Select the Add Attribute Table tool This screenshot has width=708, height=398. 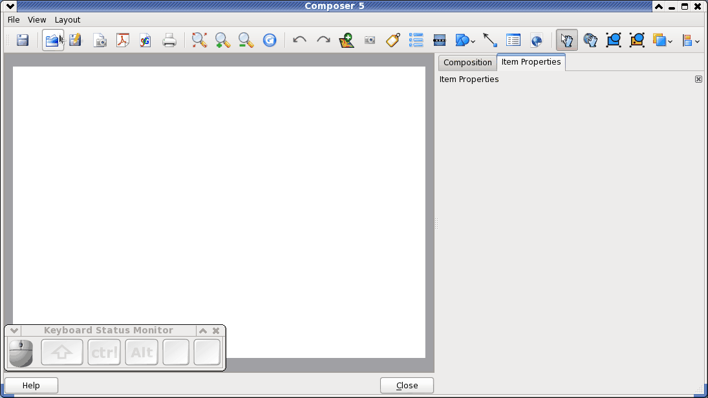pyautogui.click(x=513, y=40)
